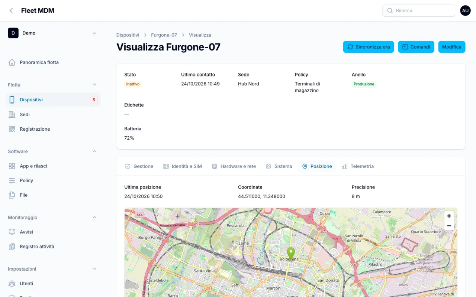This screenshot has width=476, height=297.
Task: Click the Panoramica flotta home icon
Action: (12, 62)
